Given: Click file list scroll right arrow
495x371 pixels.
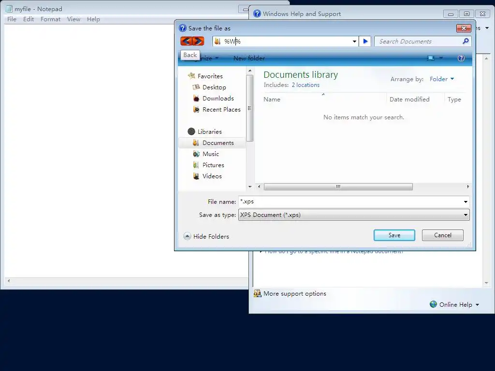Looking at the screenshot, I should point(468,186).
